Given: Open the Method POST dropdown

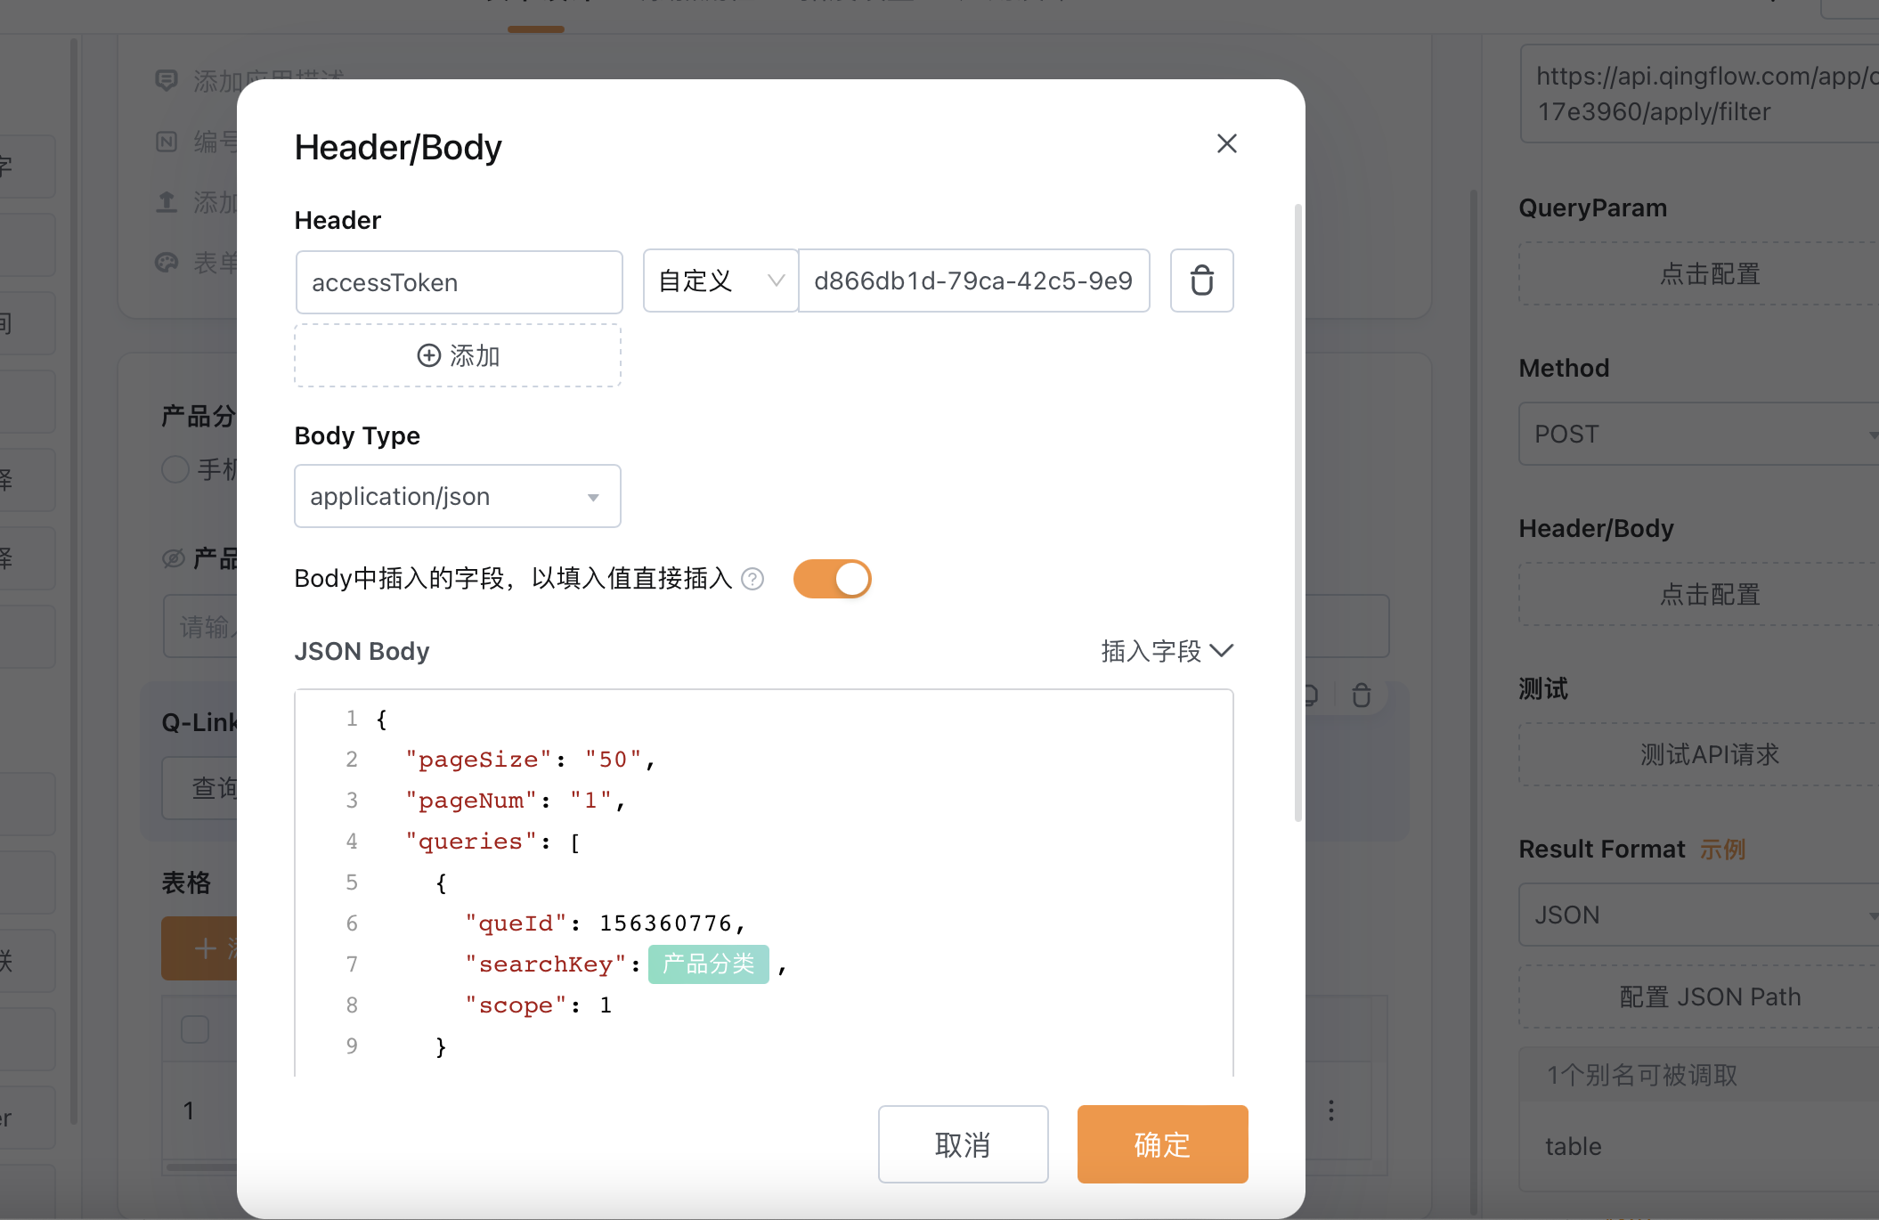Looking at the screenshot, I should (x=1699, y=434).
